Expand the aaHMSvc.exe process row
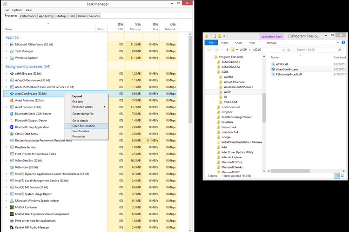This screenshot has height=232, width=349. pos(6,73)
